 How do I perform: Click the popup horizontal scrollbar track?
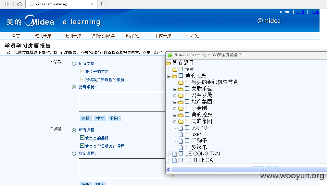(249, 169)
